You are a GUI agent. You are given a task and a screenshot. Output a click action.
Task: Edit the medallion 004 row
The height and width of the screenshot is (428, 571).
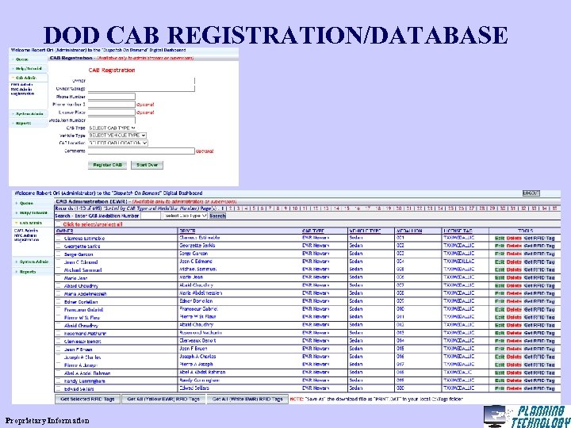click(500, 262)
